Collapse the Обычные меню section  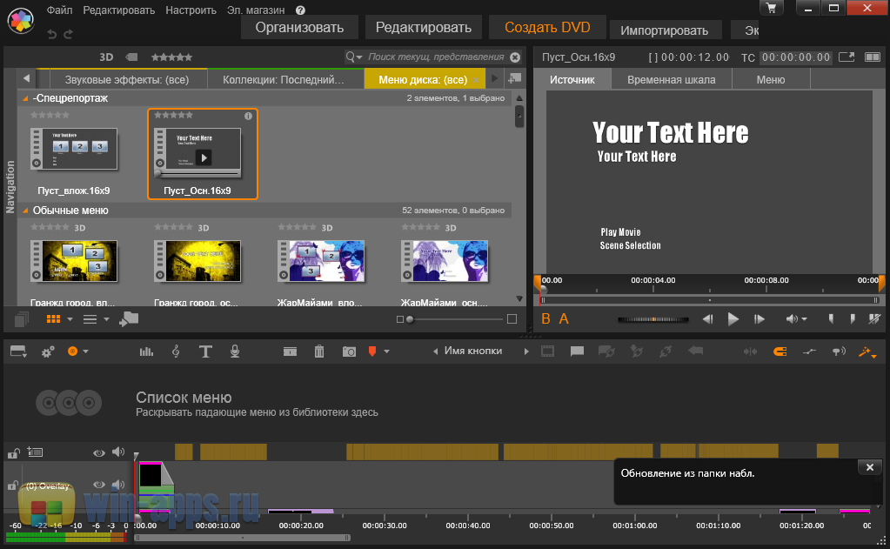[25, 211]
